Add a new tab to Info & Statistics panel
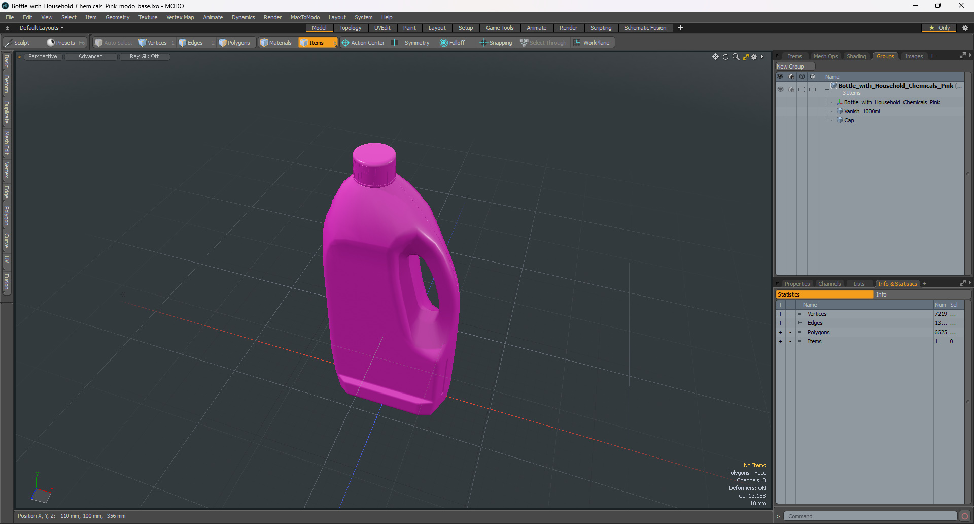This screenshot has height=524, width=974. pyautogui.click(x=924, y=284)
